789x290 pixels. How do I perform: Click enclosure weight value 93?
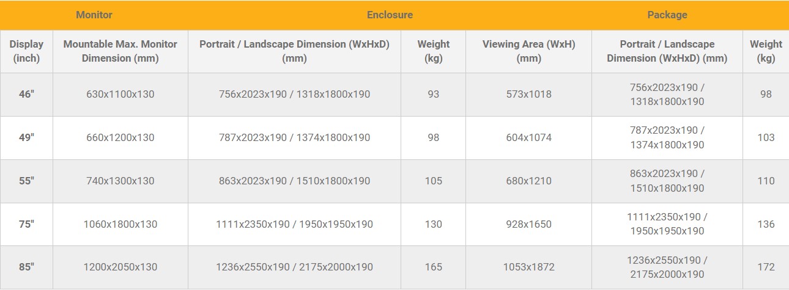(433, 95)
